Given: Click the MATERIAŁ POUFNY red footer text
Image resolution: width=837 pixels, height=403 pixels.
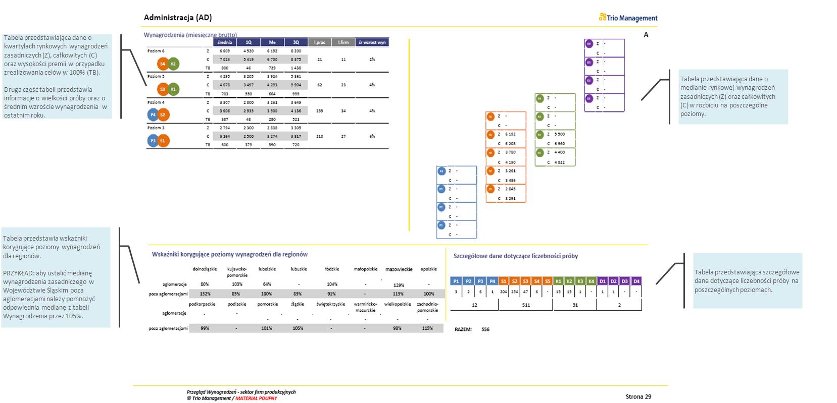Looking at the screenshot, I should [256, 398].
